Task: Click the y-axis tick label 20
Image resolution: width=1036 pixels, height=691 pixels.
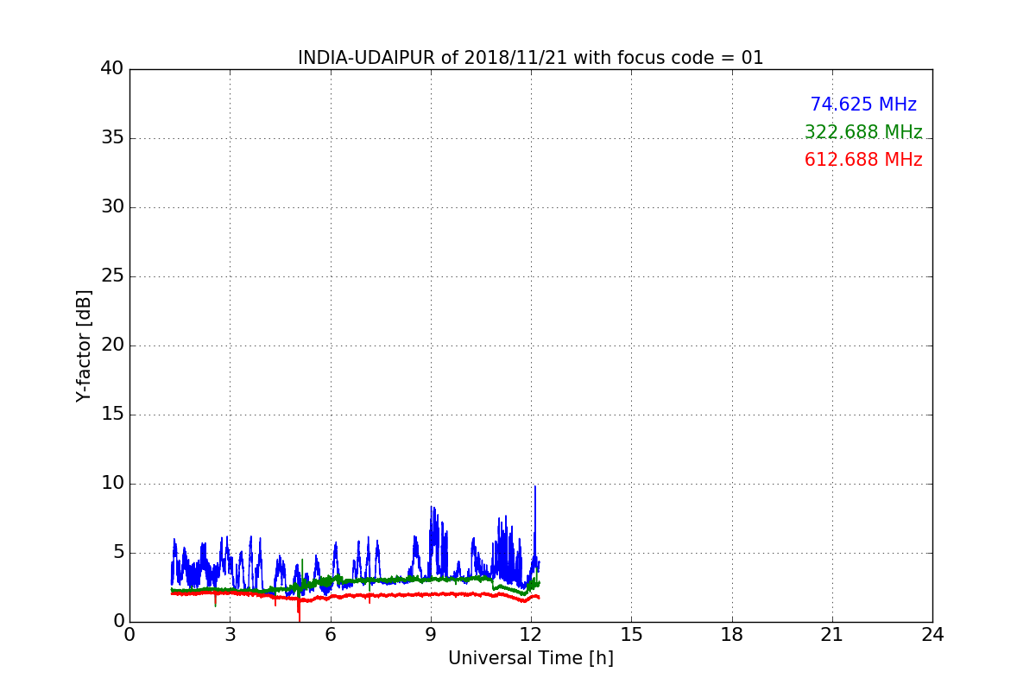Action: [112, 345]
